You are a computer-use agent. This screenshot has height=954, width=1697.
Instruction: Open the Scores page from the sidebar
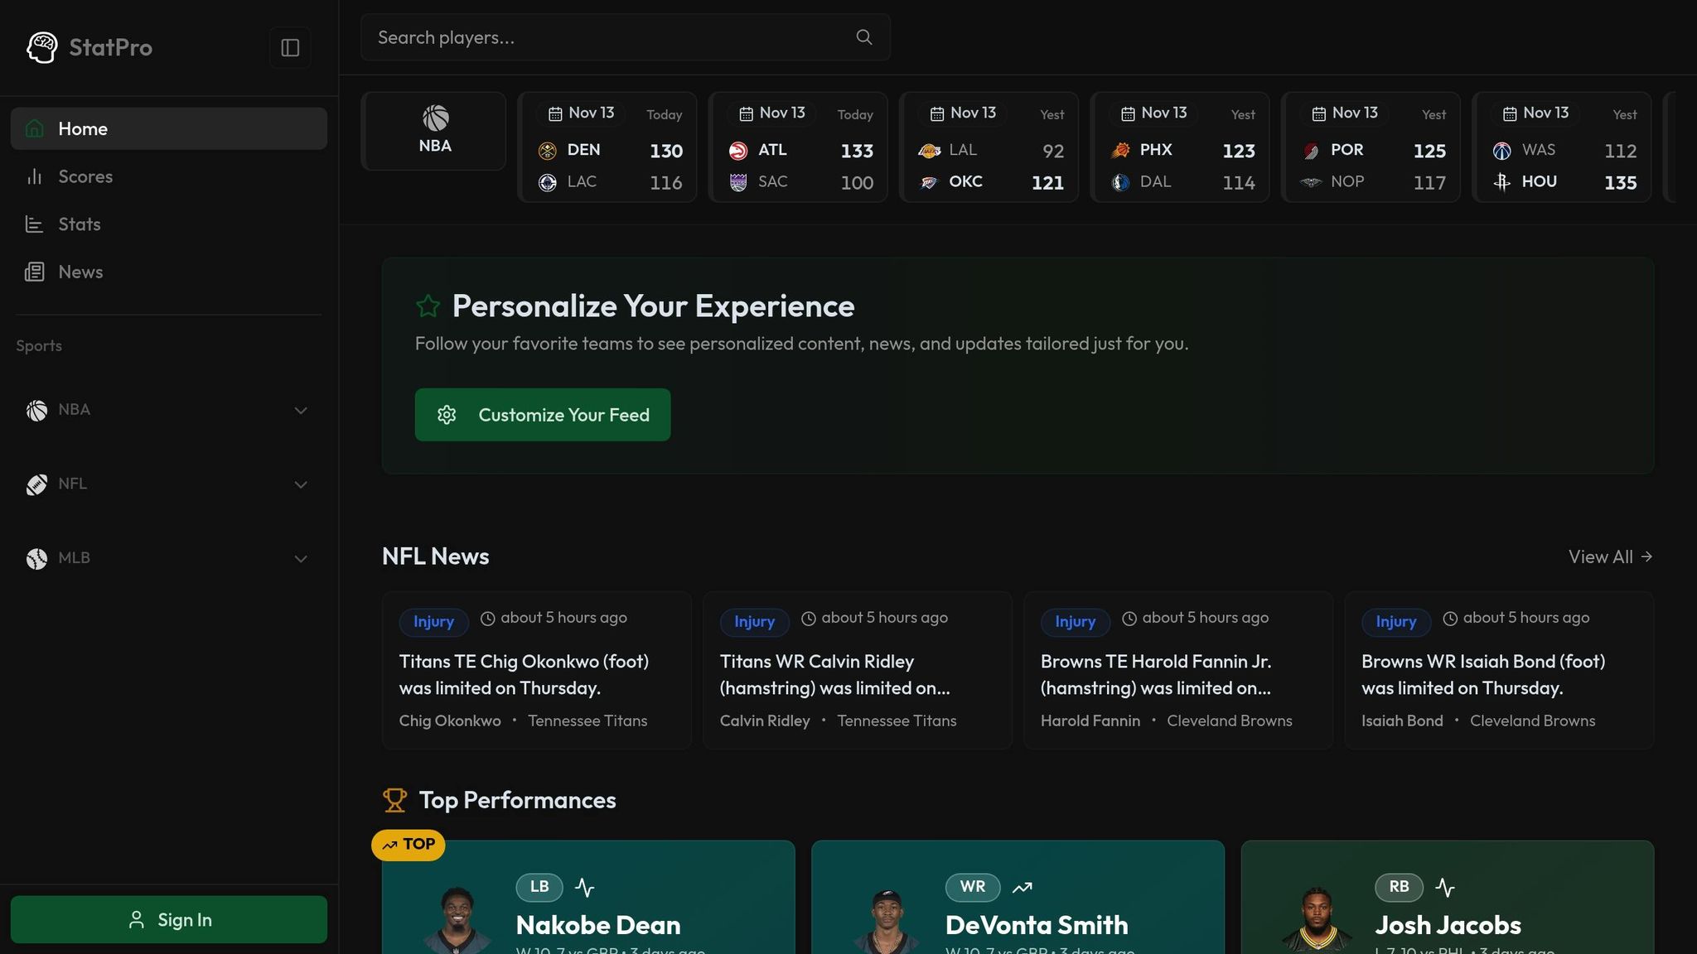[85, 176]
